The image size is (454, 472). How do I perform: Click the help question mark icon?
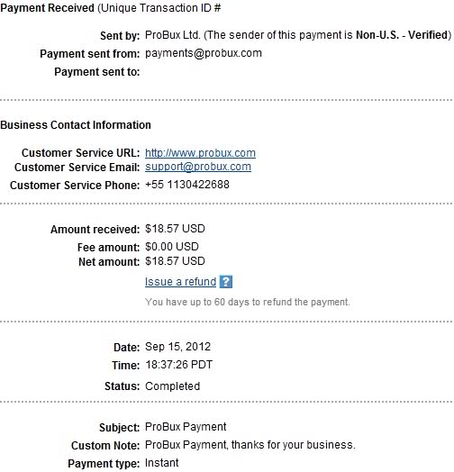coord(226,282)
